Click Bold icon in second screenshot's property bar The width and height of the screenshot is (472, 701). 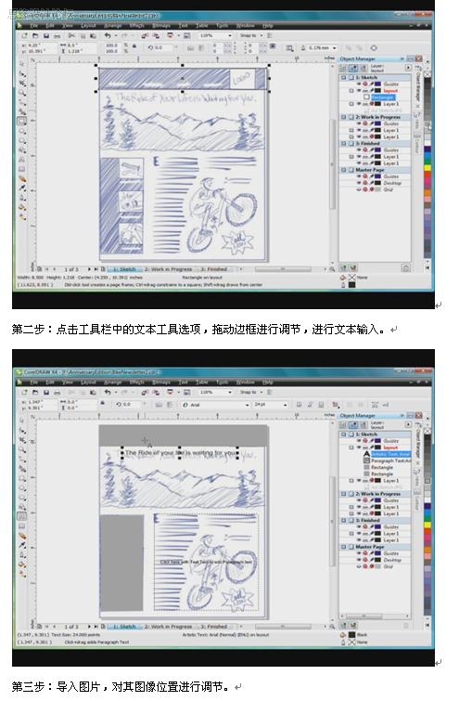[299, 405]
